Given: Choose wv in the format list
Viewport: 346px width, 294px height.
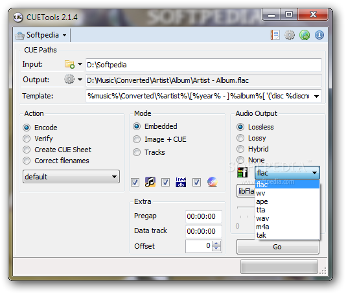Looking at the screenshot, I should tap(287, 193).
